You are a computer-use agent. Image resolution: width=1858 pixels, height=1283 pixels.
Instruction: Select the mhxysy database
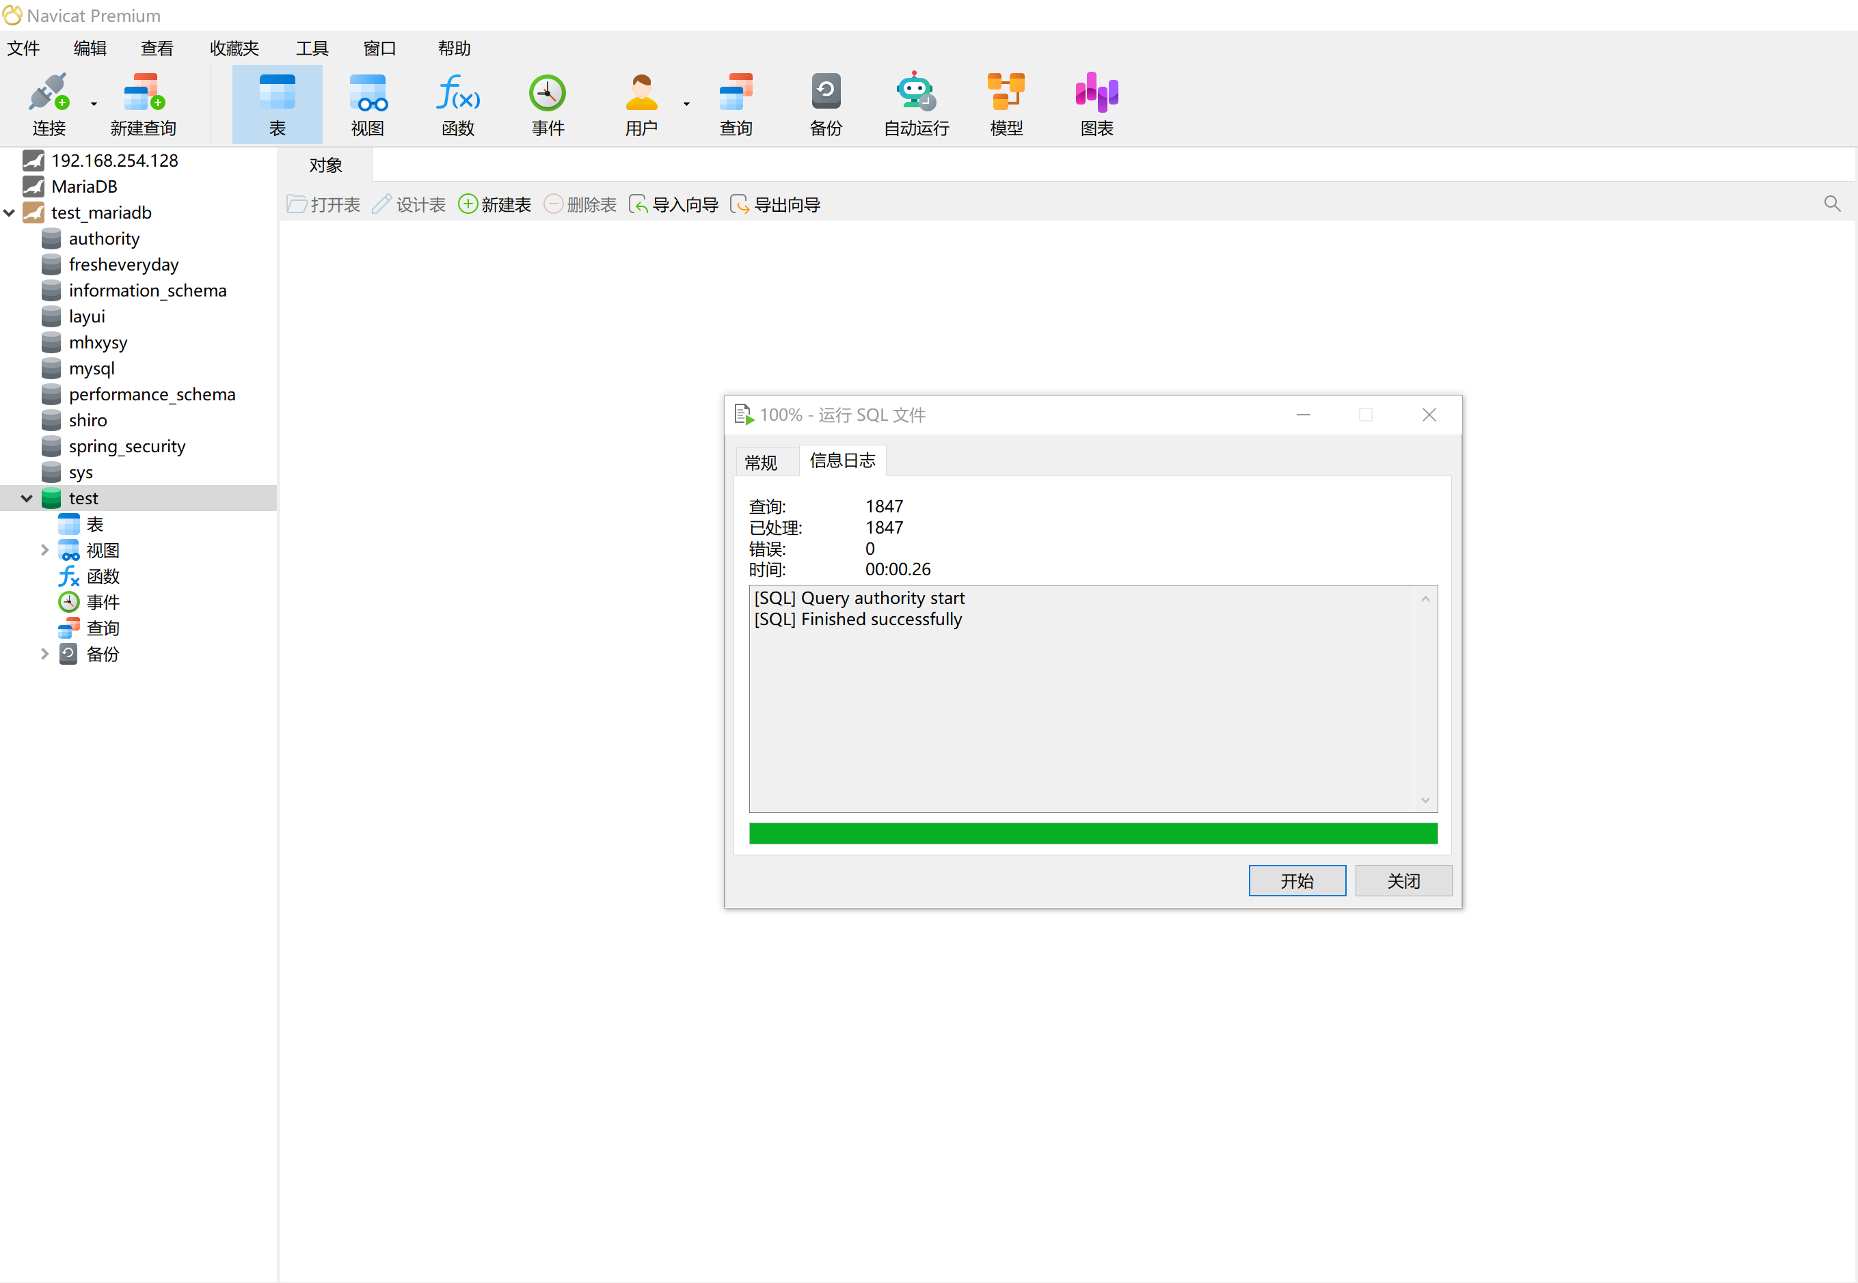[x=98, y=342]
